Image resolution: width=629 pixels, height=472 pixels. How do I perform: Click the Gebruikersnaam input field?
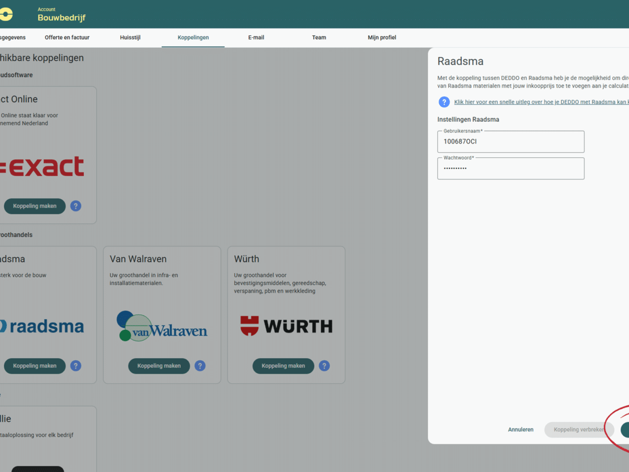(x=511, y=142)
